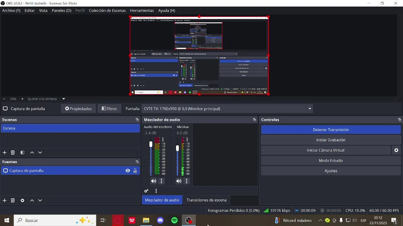Open preview scaling dropdown arrow
This screenshot has height=226, width=403.
[x=64, y=99]
